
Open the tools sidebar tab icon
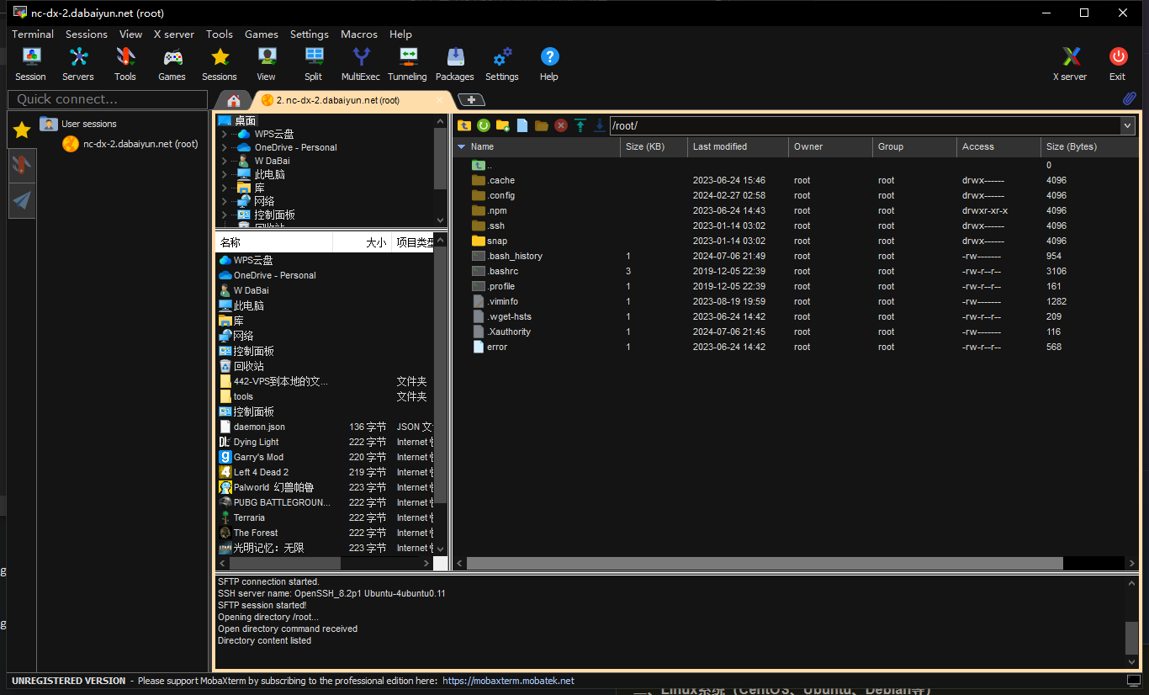pos(22,165)
